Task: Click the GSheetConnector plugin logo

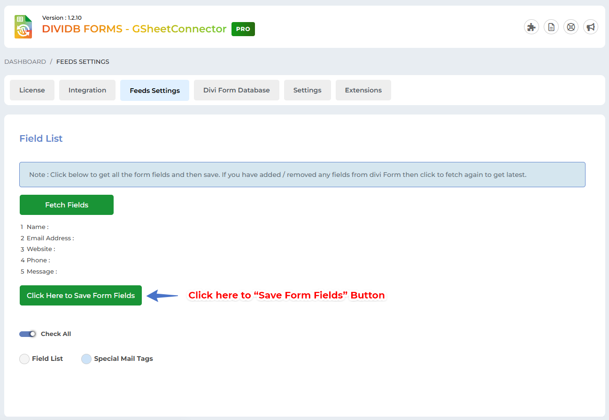Action: click(23, 27)
